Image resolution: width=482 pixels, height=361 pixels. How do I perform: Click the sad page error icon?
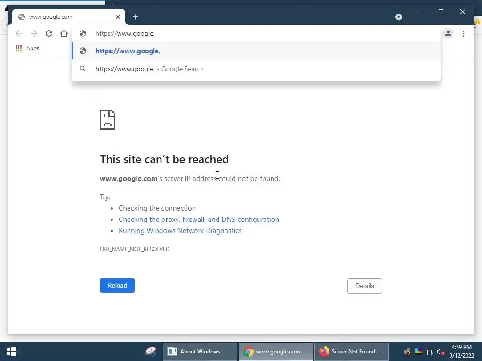click(x=108, y=120)
